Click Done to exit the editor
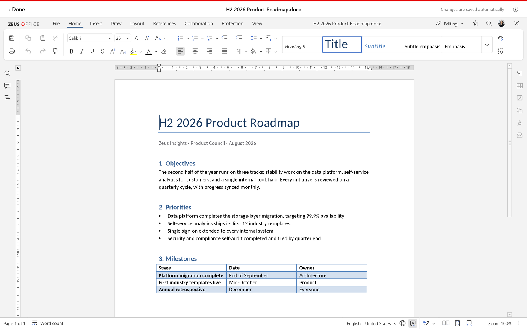The width and height of the screenshot is (527, 329). point(17,9)
